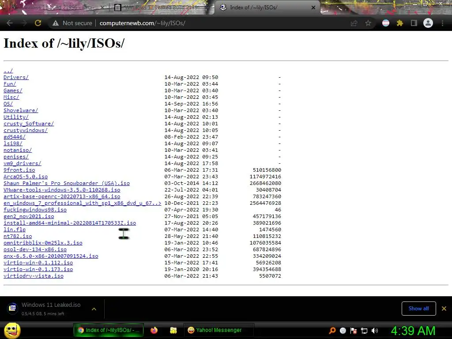Download omnitribblix-0m25lx.3.iso
Viewport: 452px width, 339px height.
point(43,243)
